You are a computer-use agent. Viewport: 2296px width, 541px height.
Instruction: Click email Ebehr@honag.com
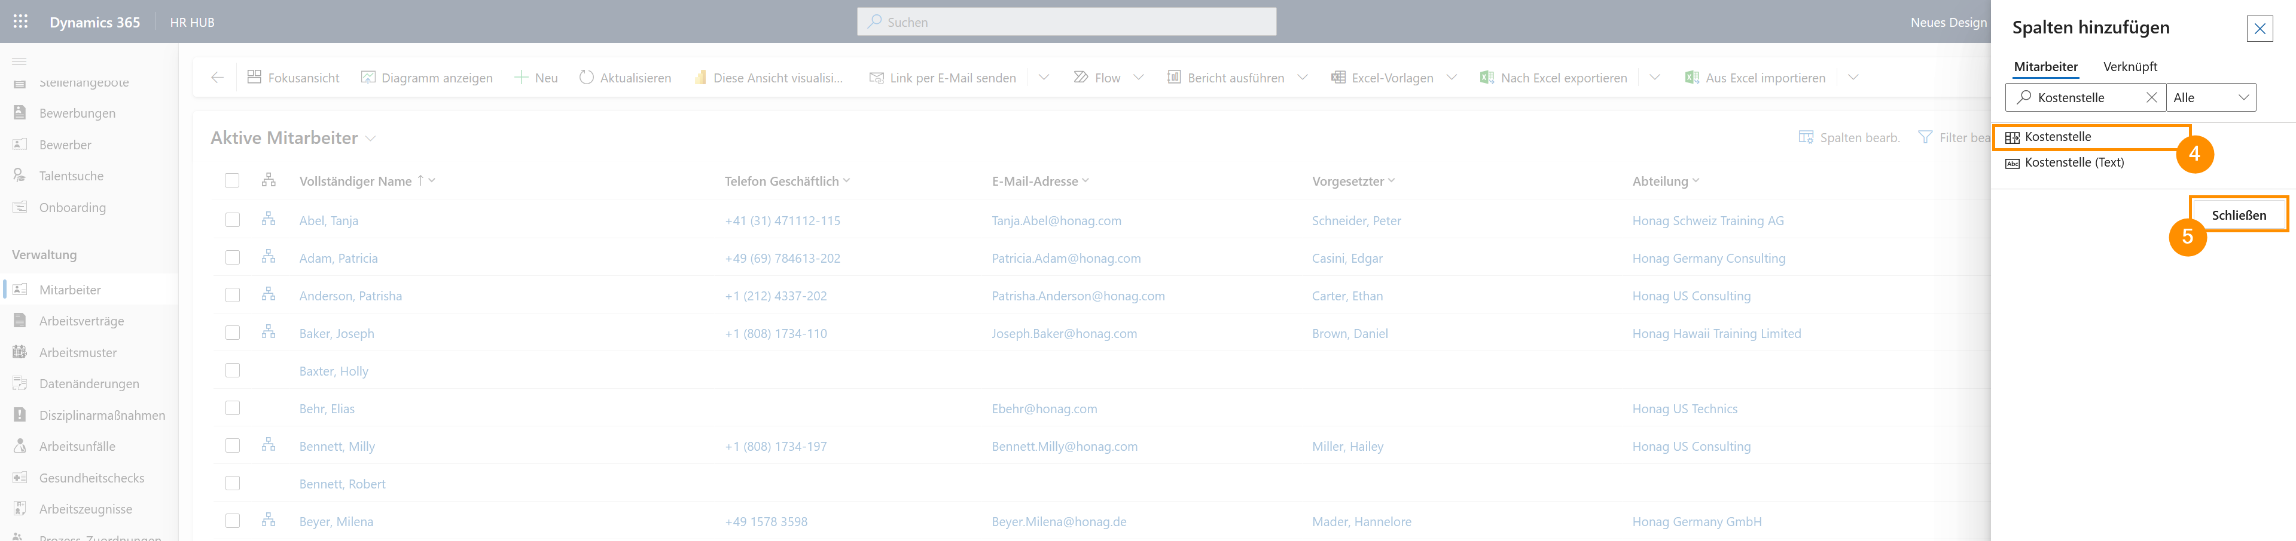[1044, 409]
